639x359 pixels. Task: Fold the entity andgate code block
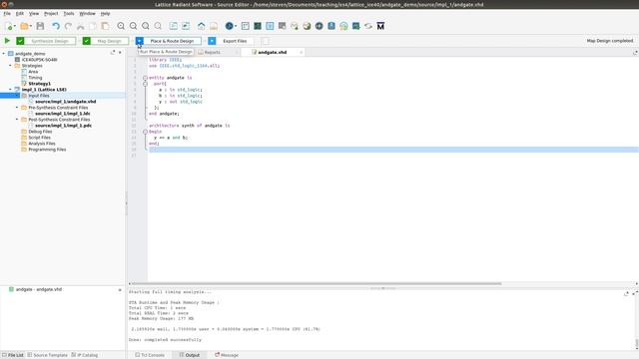[145, 78]
